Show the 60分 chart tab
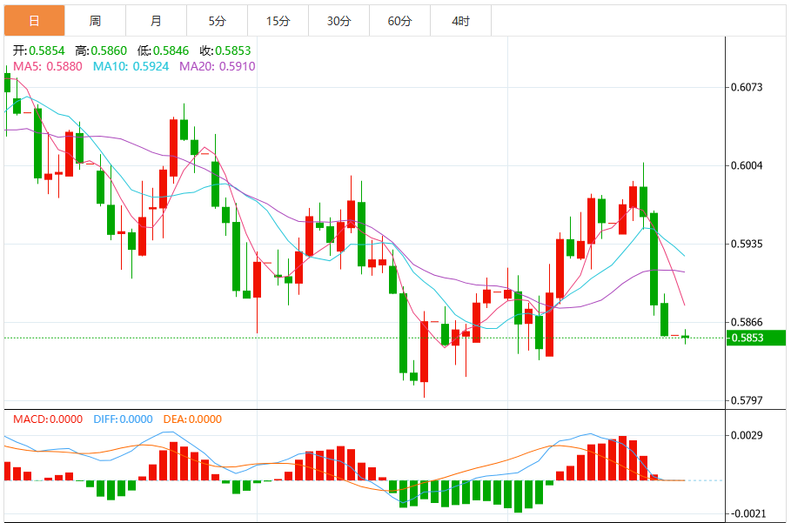Viewport: 791px width, 523px height. pos(399,20)
